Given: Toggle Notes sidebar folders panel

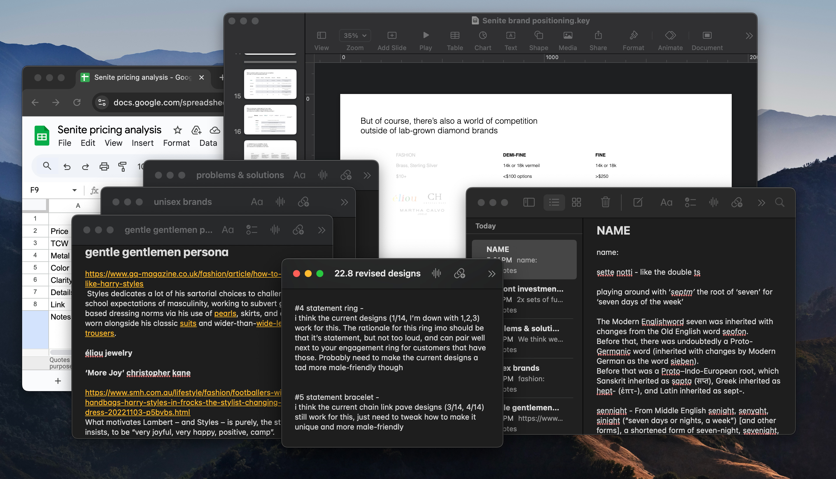Looking at the screenshot, I should click(529, 202).
